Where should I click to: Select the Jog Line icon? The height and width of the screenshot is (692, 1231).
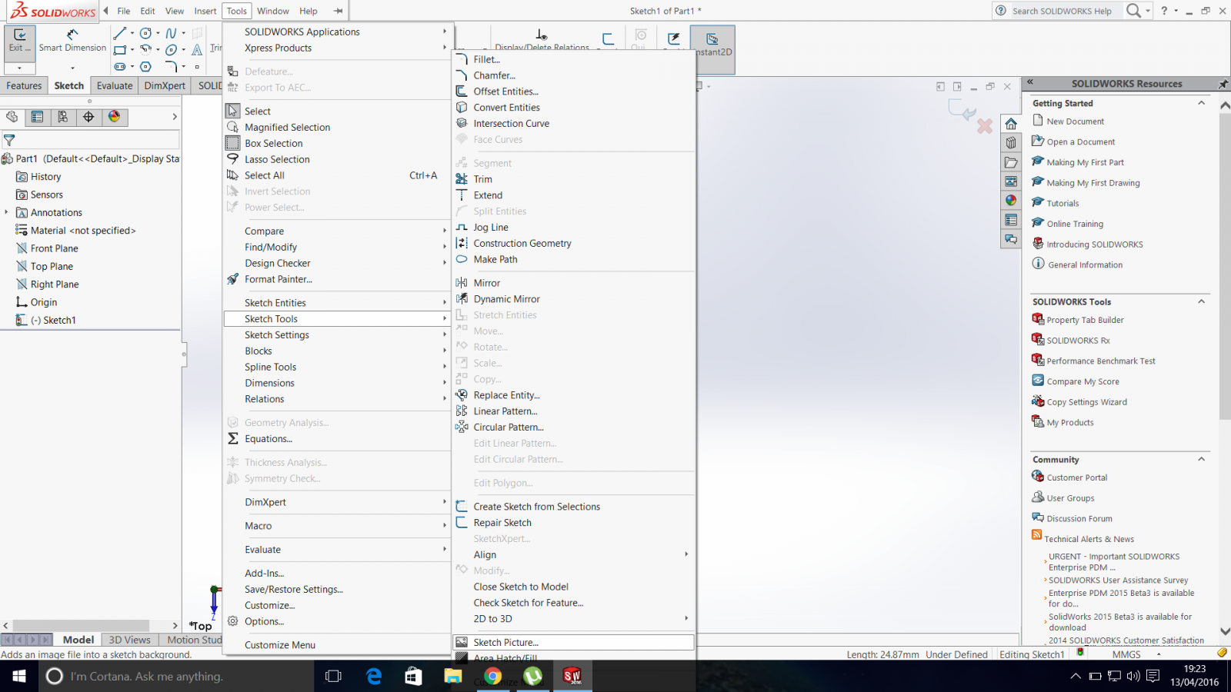(x=462, y=228)
